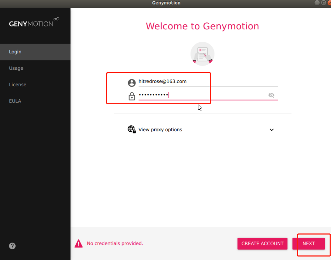Switch to EULA sidebar item
Image resolution: width=331 pixels, height=260 pixels.
[x=35, y=101]
